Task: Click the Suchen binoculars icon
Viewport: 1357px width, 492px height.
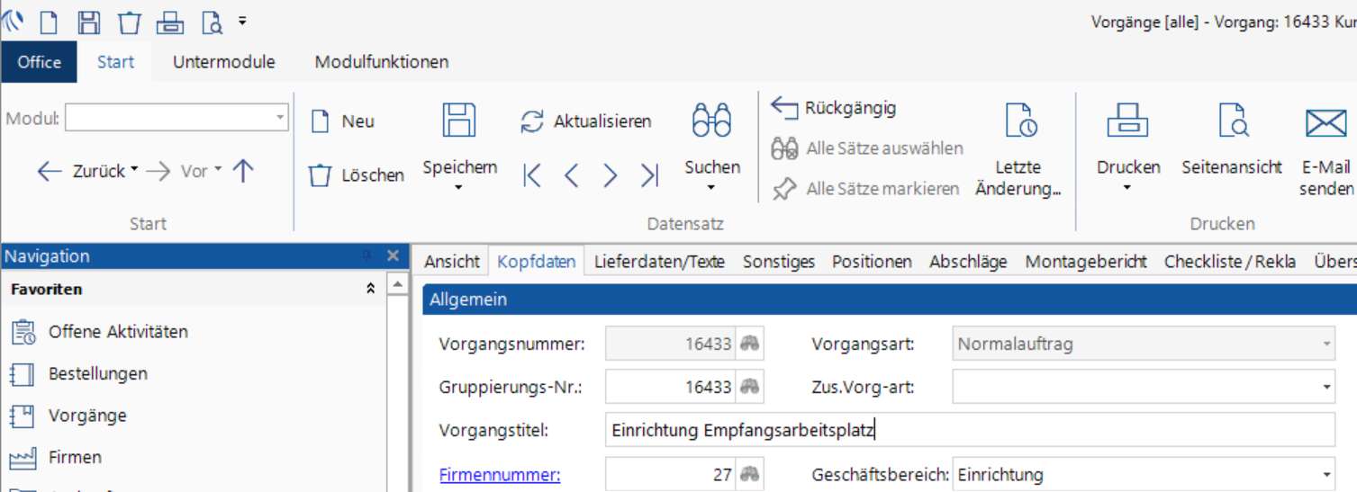Action: coord(711,121)
